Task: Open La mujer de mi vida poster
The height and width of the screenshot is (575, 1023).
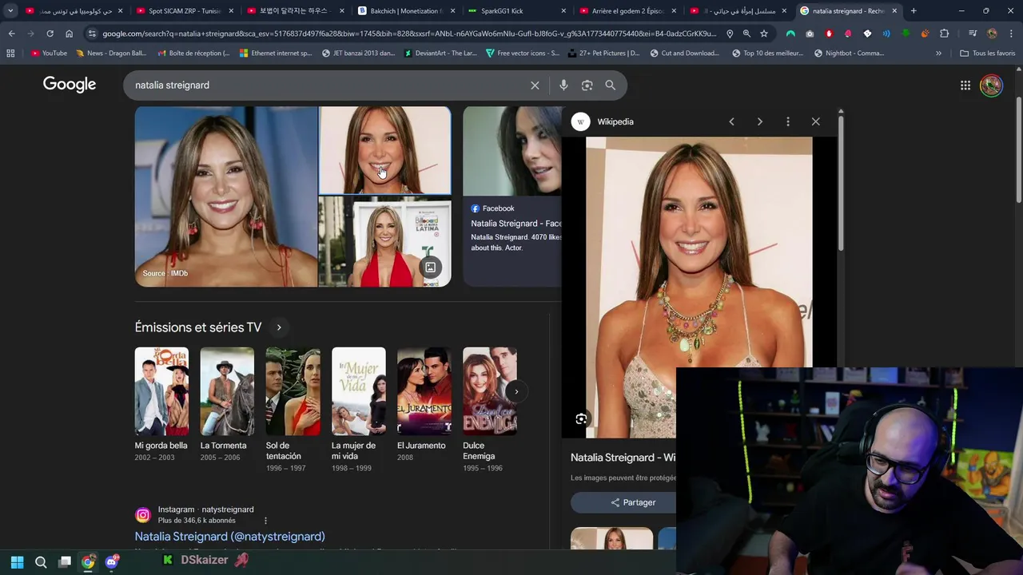Action: pos(358,391)
